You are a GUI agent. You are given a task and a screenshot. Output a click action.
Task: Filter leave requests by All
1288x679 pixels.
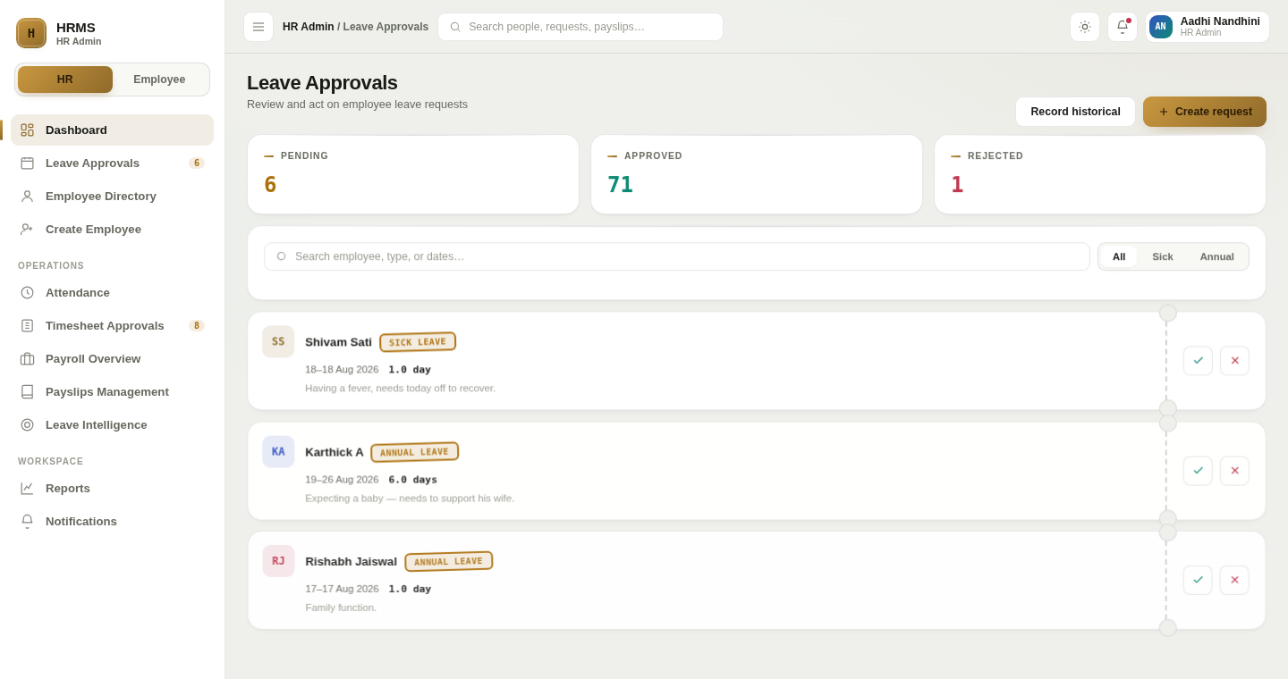pyautogui.click(x=1119, y=256)
